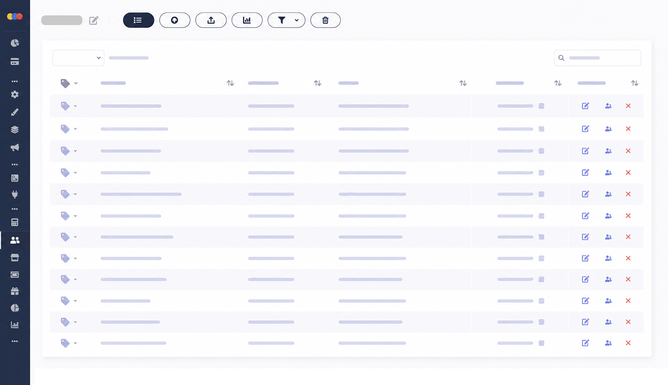Open the credit card icon in the sidebar
This screenshot has width=668, height=385.
(x=15, y=61)
